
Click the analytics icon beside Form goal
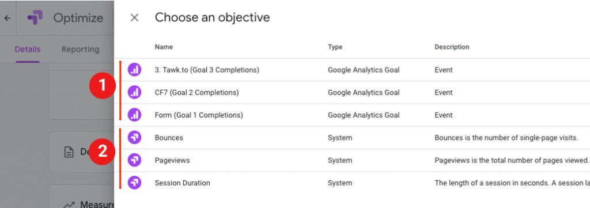tap(134, 115)
